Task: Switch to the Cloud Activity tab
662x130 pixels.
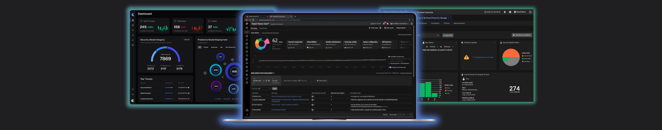Action: point(263,28)
